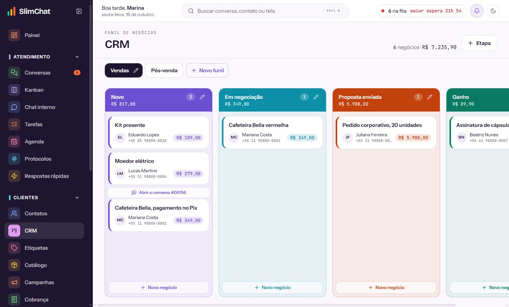
Task: Open the Catálogo box icon
Action: click(x=14, y=265)
